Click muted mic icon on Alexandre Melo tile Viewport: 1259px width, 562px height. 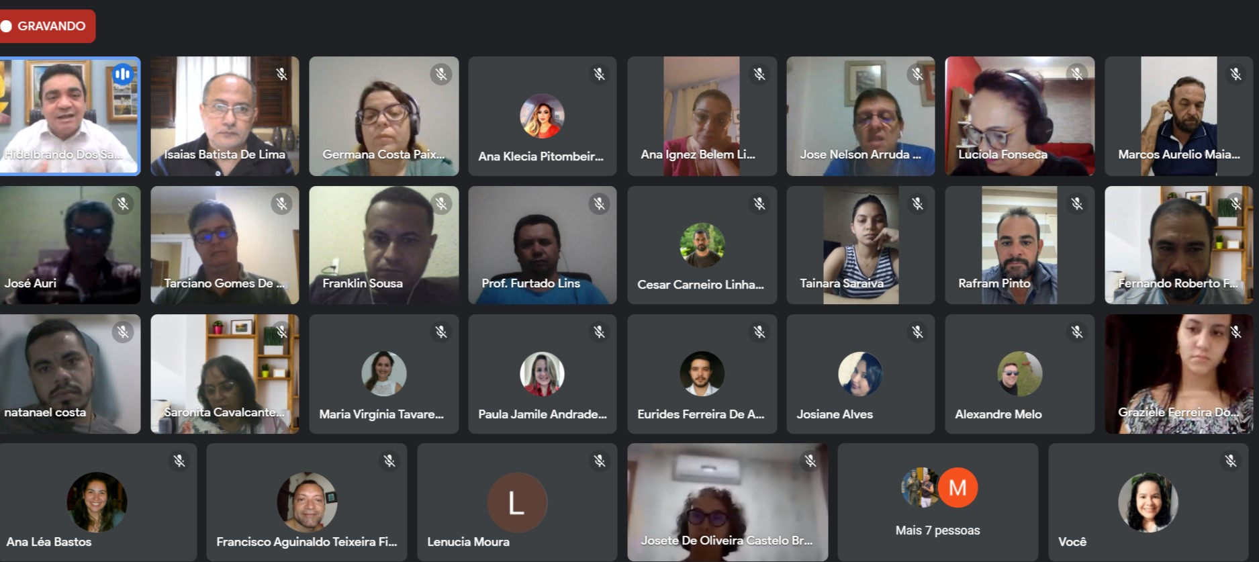1077,332
